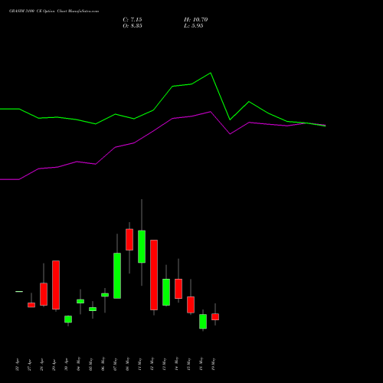Select the last red 19 May candlestick
Screen dimensions: 383x383
215,316
